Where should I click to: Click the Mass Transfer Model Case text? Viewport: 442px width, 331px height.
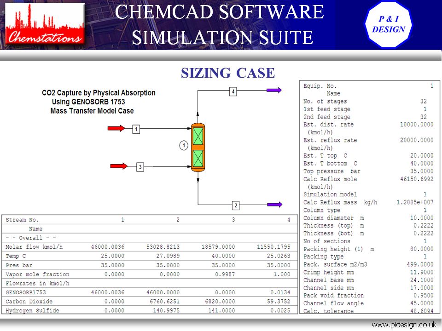point(92,111)
